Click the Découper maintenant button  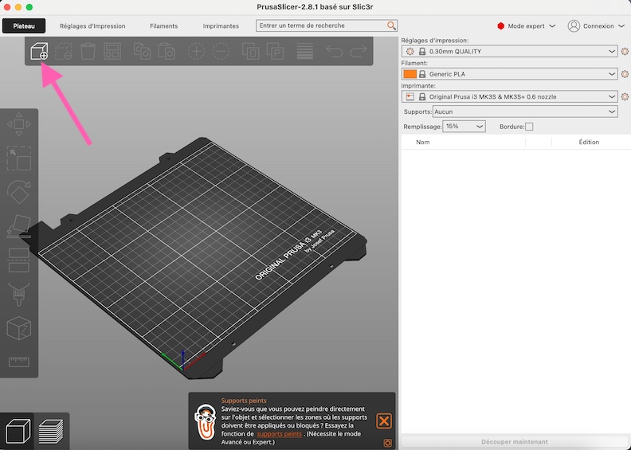click(515, 441)
